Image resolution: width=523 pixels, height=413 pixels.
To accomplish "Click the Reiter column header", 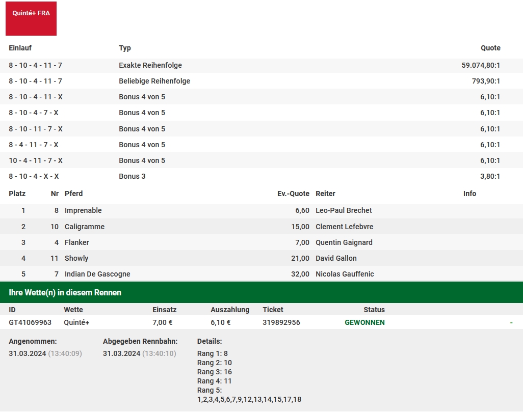I will (x=326, y=194).
